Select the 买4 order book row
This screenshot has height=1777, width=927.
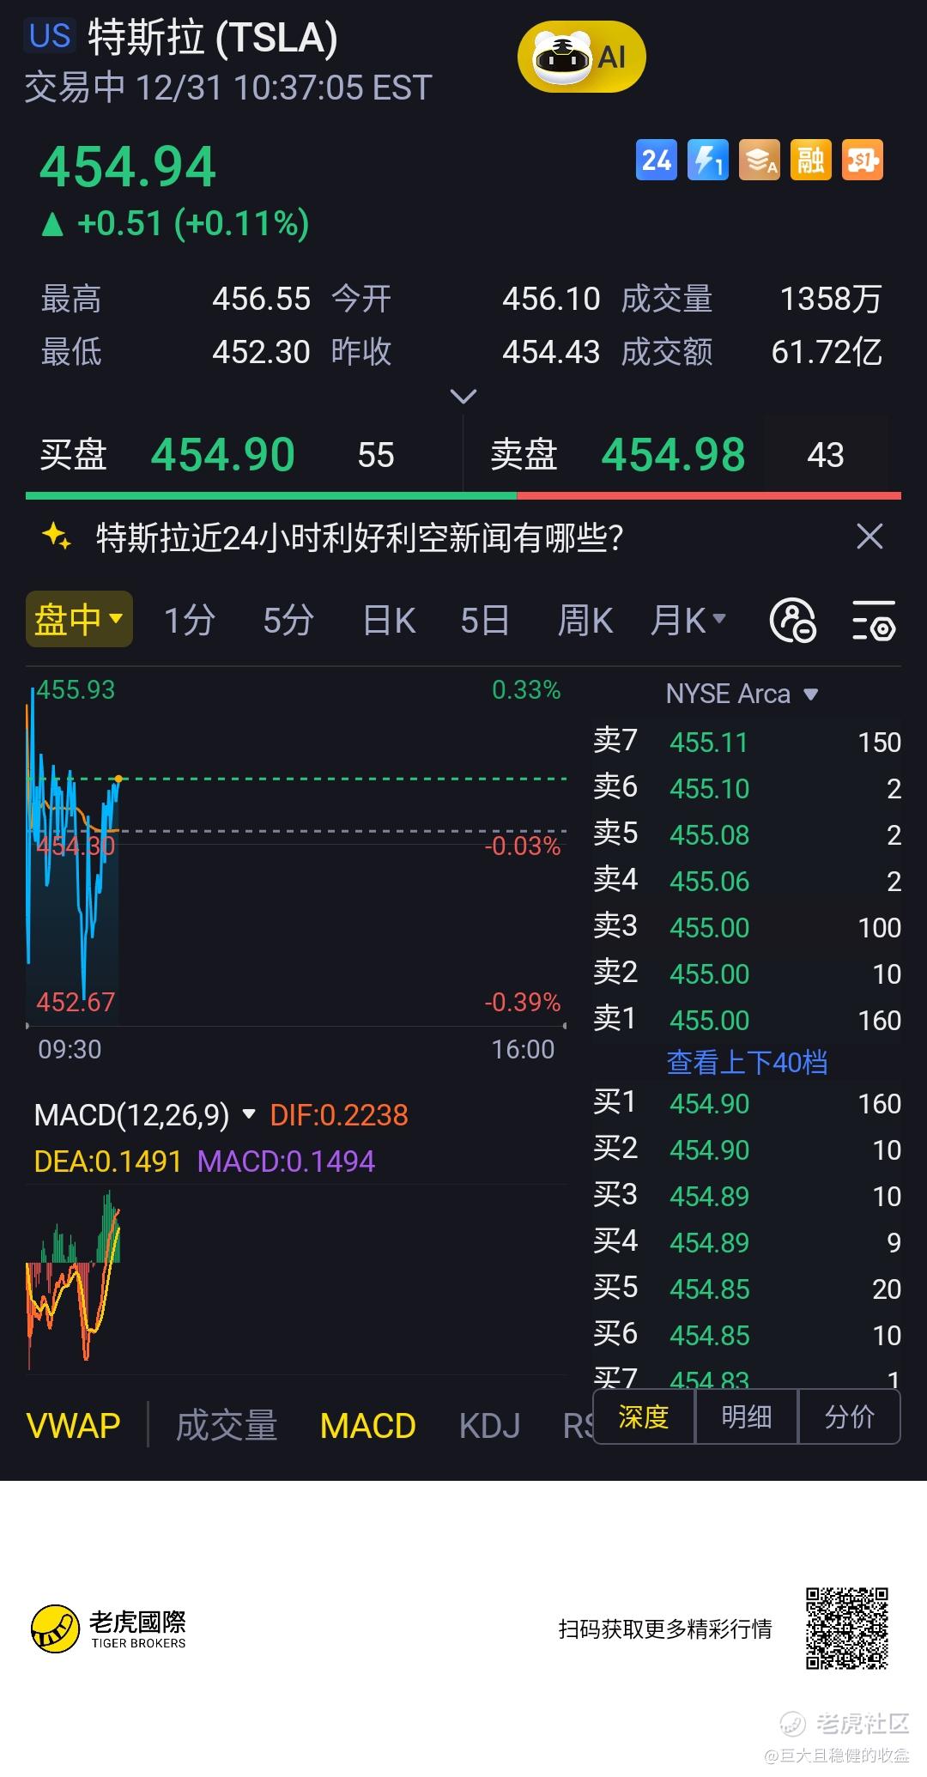pyautogui.click(x=747, y=1242)
